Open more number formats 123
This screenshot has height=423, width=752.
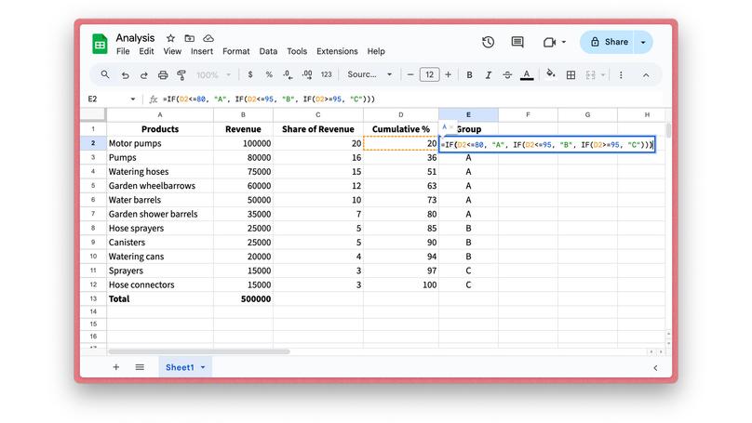(x=326, y=74)
